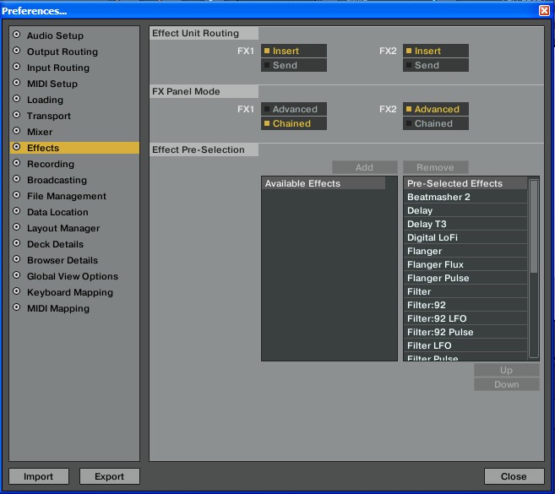Image resolution: width=555 pixels, height=494 pixels.
Task: Export preferences with the Export button
Action: tap(109, 476)
